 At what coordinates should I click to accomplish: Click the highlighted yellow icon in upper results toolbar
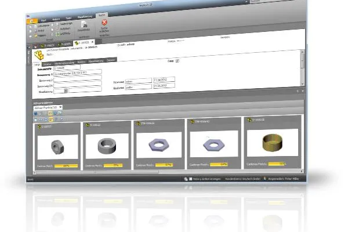[x=50, y=113]
